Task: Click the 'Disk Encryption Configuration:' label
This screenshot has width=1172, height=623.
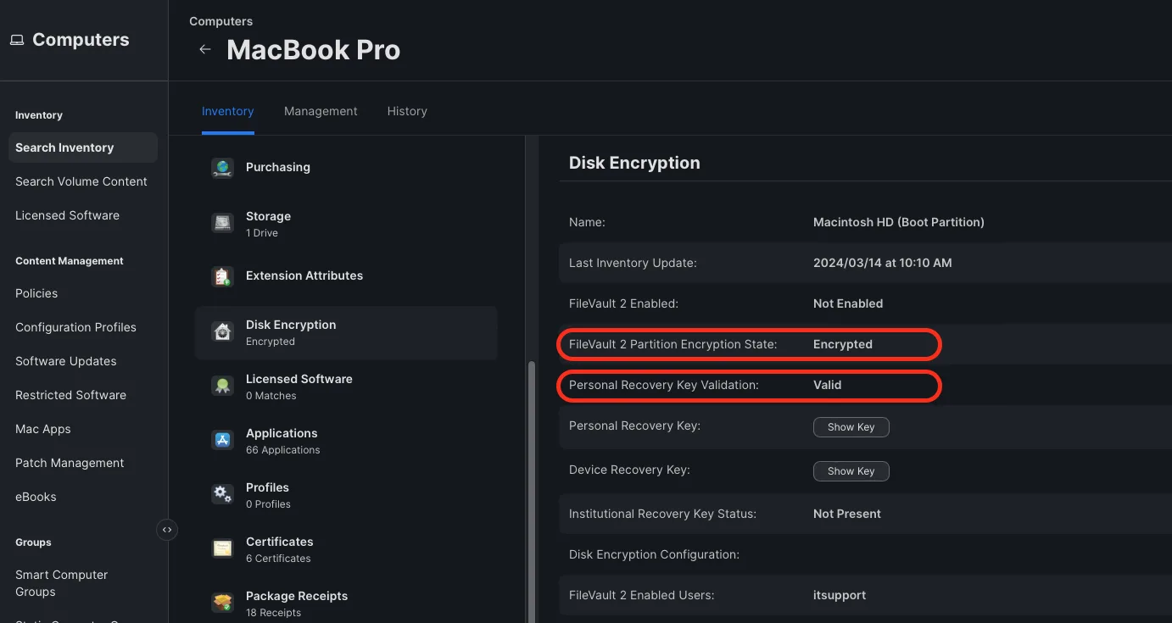Action: (x=654, y=554)
